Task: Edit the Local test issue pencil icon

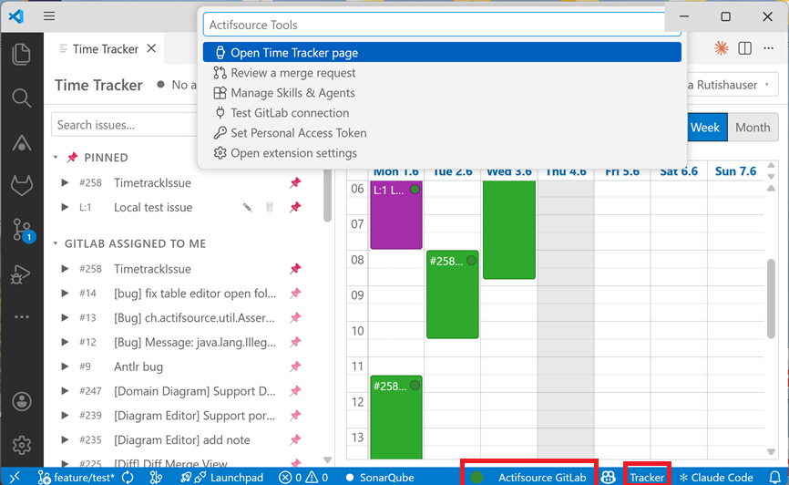Action: pyautogui.click(x=247, y=207)
